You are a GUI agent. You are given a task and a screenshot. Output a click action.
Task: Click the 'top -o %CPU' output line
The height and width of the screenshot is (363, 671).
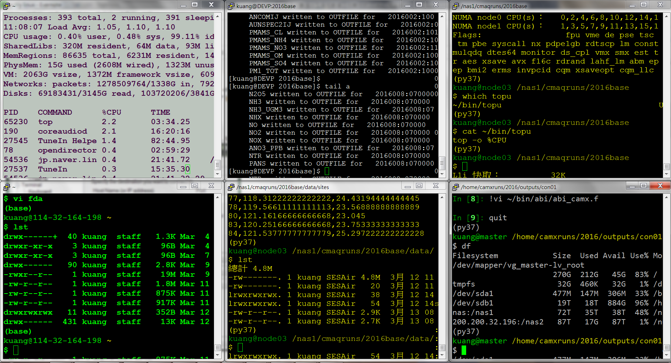(479, 140)
